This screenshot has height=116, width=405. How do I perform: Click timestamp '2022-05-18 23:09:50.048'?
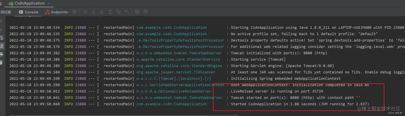[x=35, y=104]
